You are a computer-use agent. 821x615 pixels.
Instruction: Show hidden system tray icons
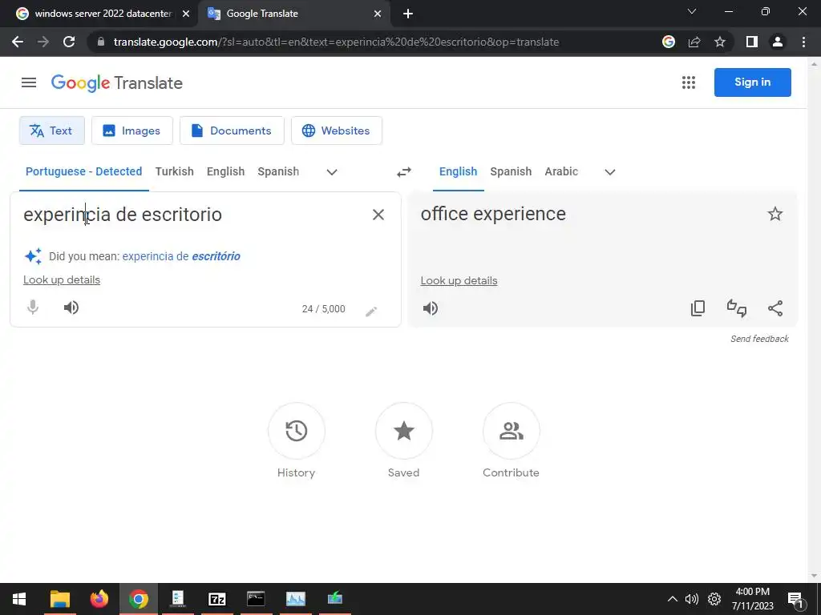673,599
